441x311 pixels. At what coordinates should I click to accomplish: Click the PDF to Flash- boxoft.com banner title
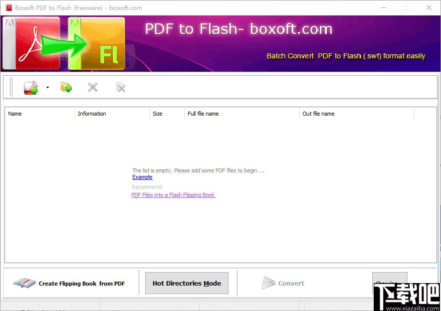[x=238, y=29]
